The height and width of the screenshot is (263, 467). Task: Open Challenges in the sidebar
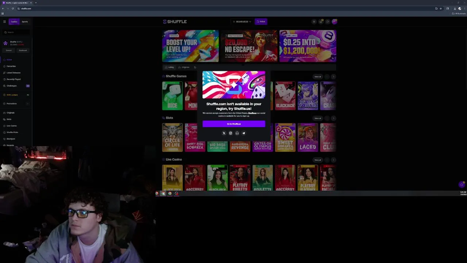[x=11, y=86]
